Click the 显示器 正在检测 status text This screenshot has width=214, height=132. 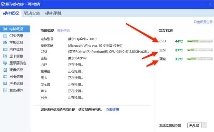(x=76, y=84)
